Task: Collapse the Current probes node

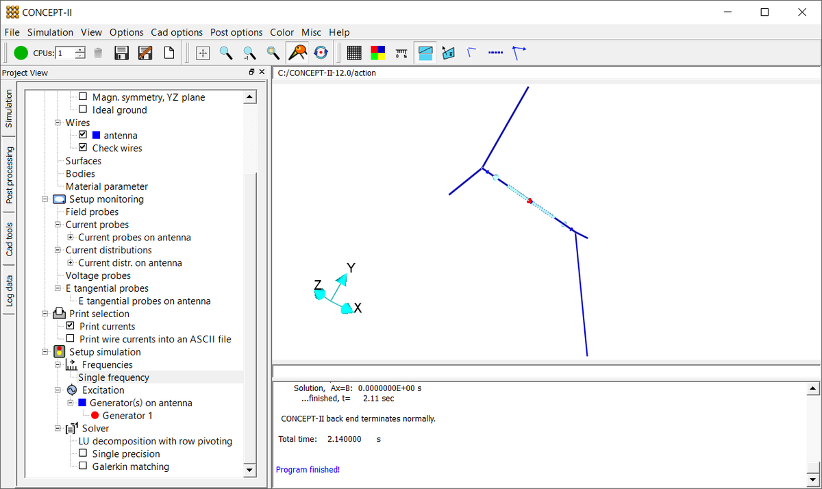Action: click(x=58, y=225)
